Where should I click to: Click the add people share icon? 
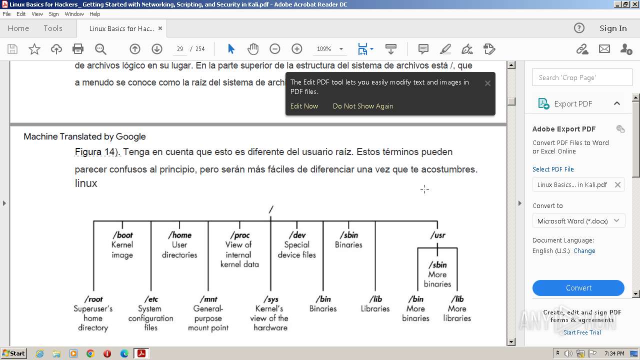coord(626,49)
